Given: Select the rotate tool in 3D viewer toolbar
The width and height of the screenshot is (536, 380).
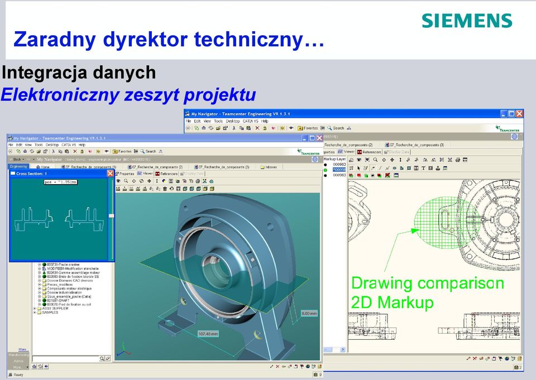Looking at the screenshot, I should click(x=141, y=181).
